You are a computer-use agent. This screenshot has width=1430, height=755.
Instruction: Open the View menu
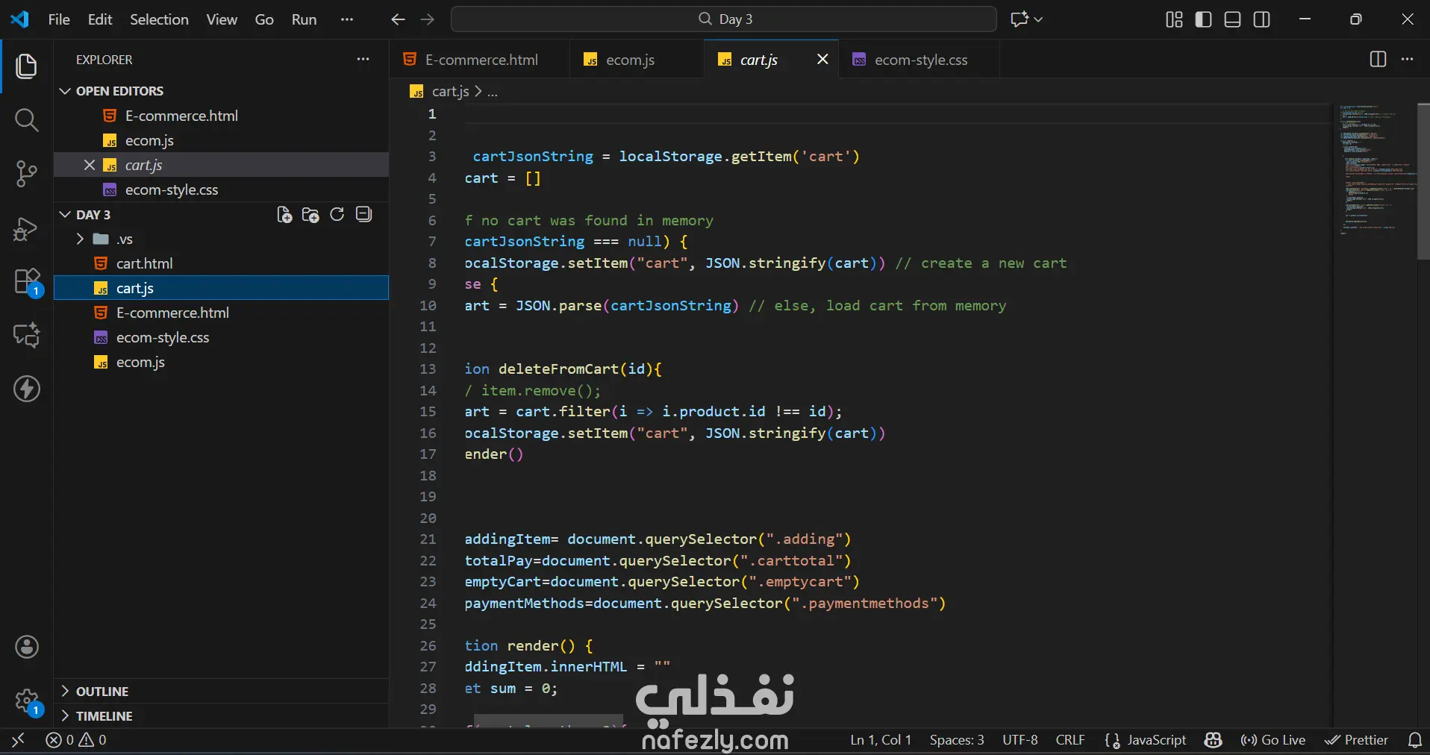point(222,19)
